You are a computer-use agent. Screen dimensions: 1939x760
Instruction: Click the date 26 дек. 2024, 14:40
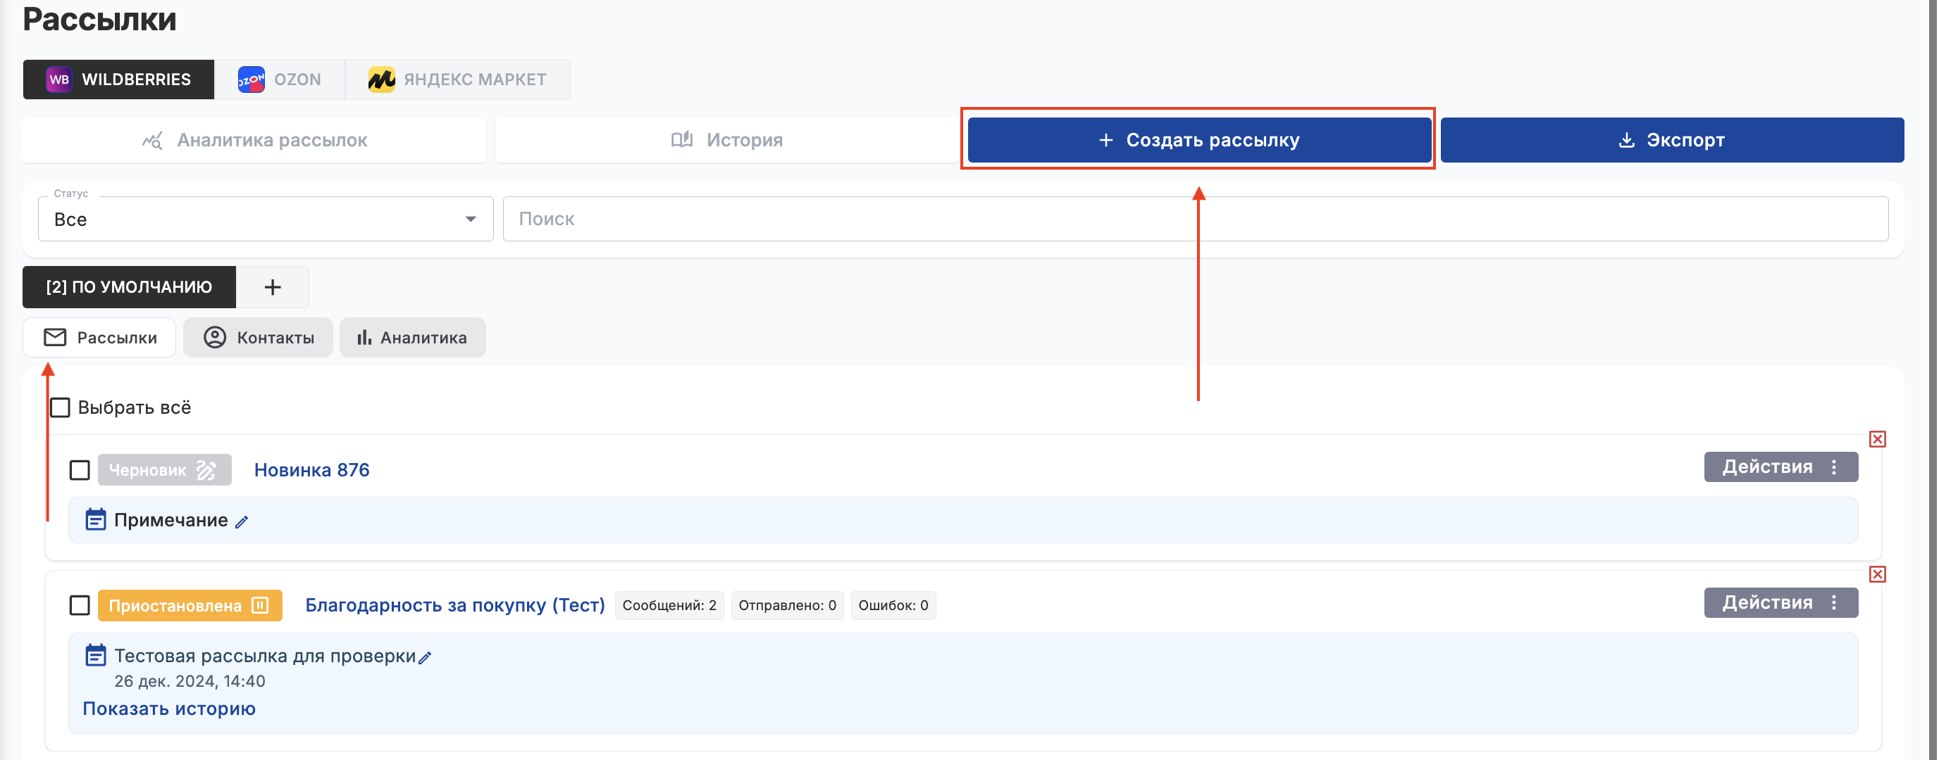[x=190, y=681]
